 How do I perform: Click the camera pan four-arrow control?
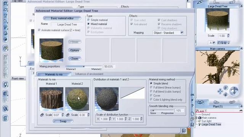point(220,91)
